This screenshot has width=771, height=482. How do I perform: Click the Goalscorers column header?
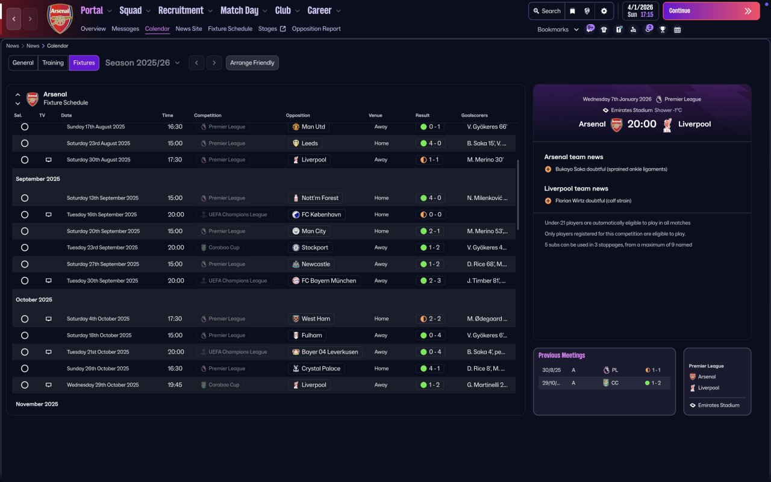point(475,115)
